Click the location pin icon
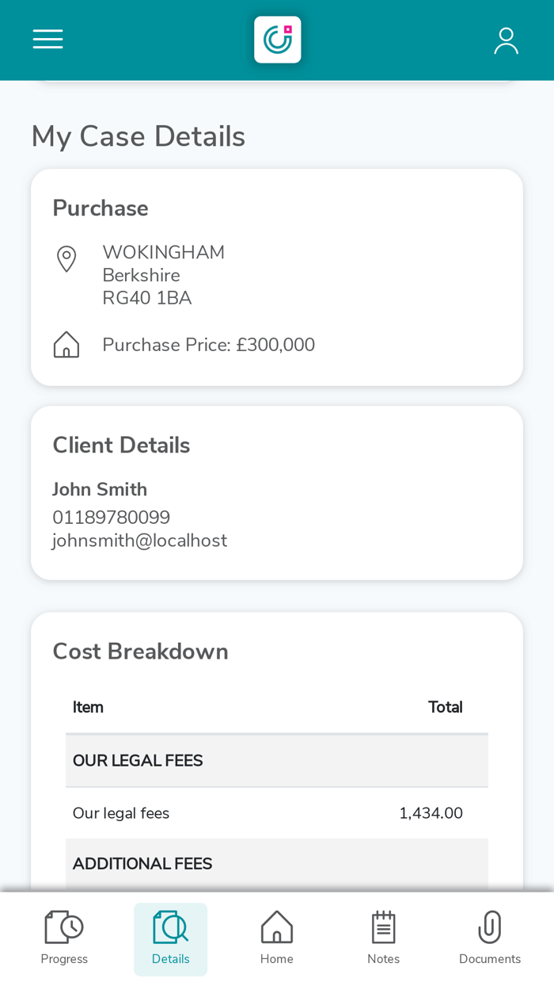Viewport: 554px width, 986px height. 66,259
